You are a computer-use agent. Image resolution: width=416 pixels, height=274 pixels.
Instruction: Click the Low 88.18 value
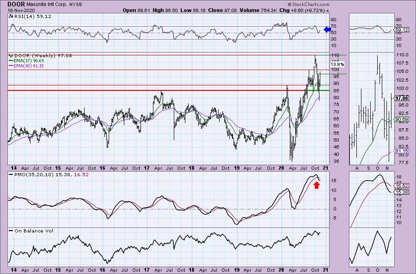click(193, 10)
